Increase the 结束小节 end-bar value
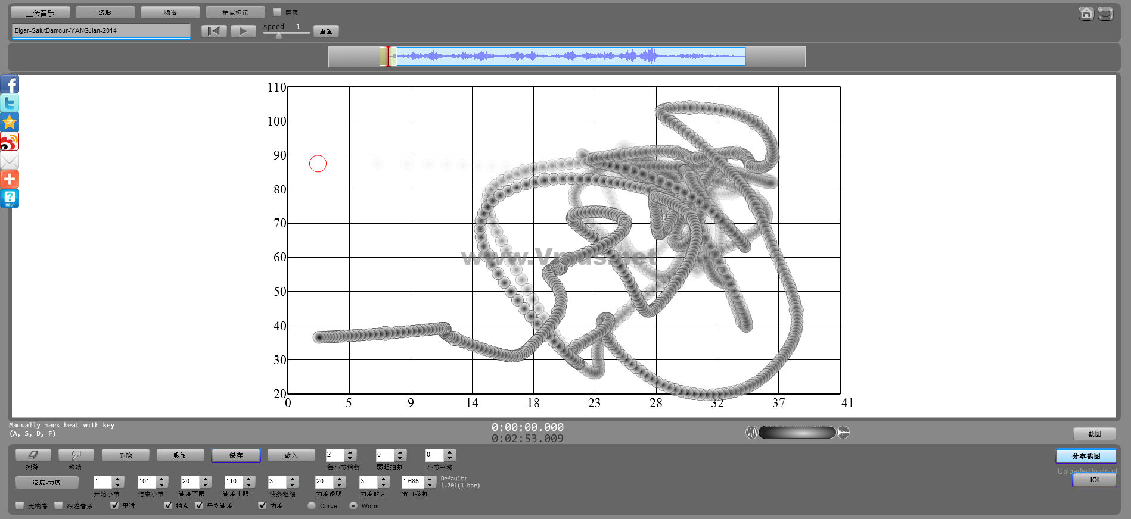Screen dimensions: 1131x519 [x=162, y=479]
